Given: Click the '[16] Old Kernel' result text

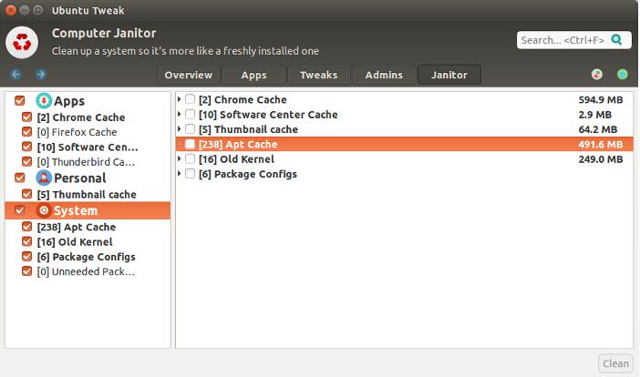Looking at the screenshot, I should pos(236,159).
